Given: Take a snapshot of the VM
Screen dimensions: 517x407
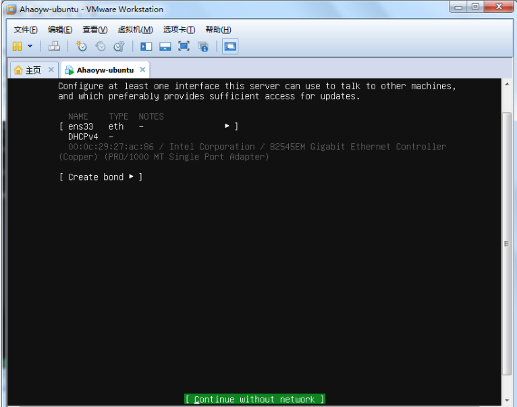Looking at the screenshot, I should coord(82,46).
